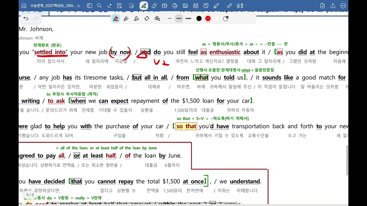367x206 pixels.
Task: Click the highlighted words 'so that'
Action: click(186, 126)
